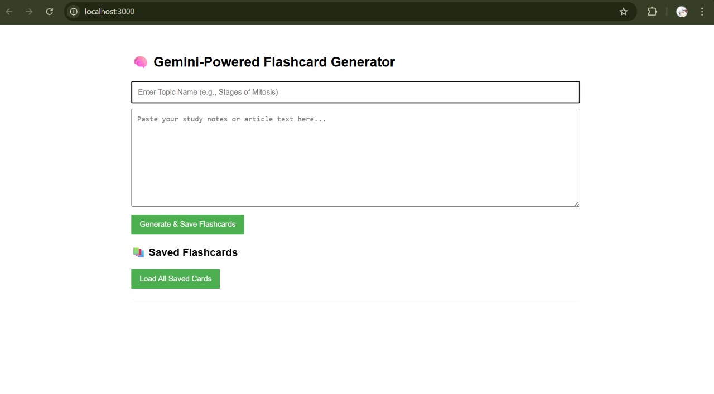Bookmark this page with the star icon

coord(624,12)
